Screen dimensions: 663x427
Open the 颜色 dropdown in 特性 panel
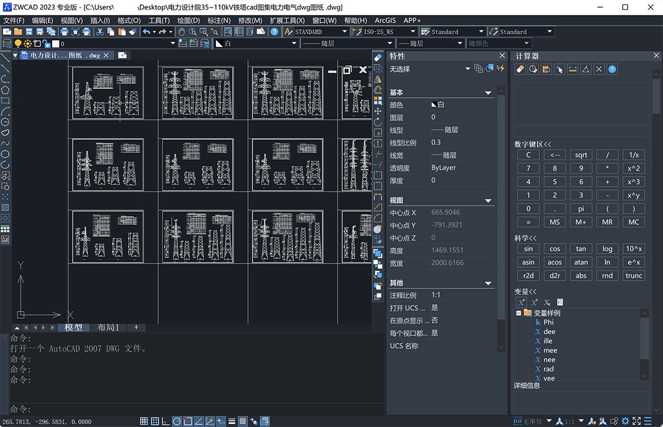tap(464, 104)
